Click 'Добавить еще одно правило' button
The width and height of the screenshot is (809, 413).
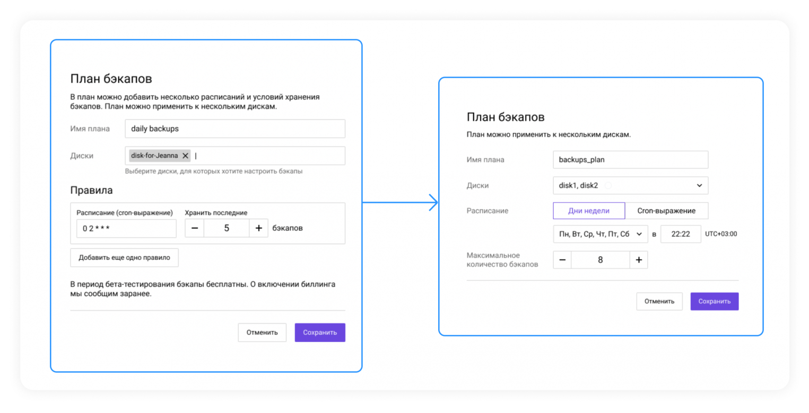(125, 258)
